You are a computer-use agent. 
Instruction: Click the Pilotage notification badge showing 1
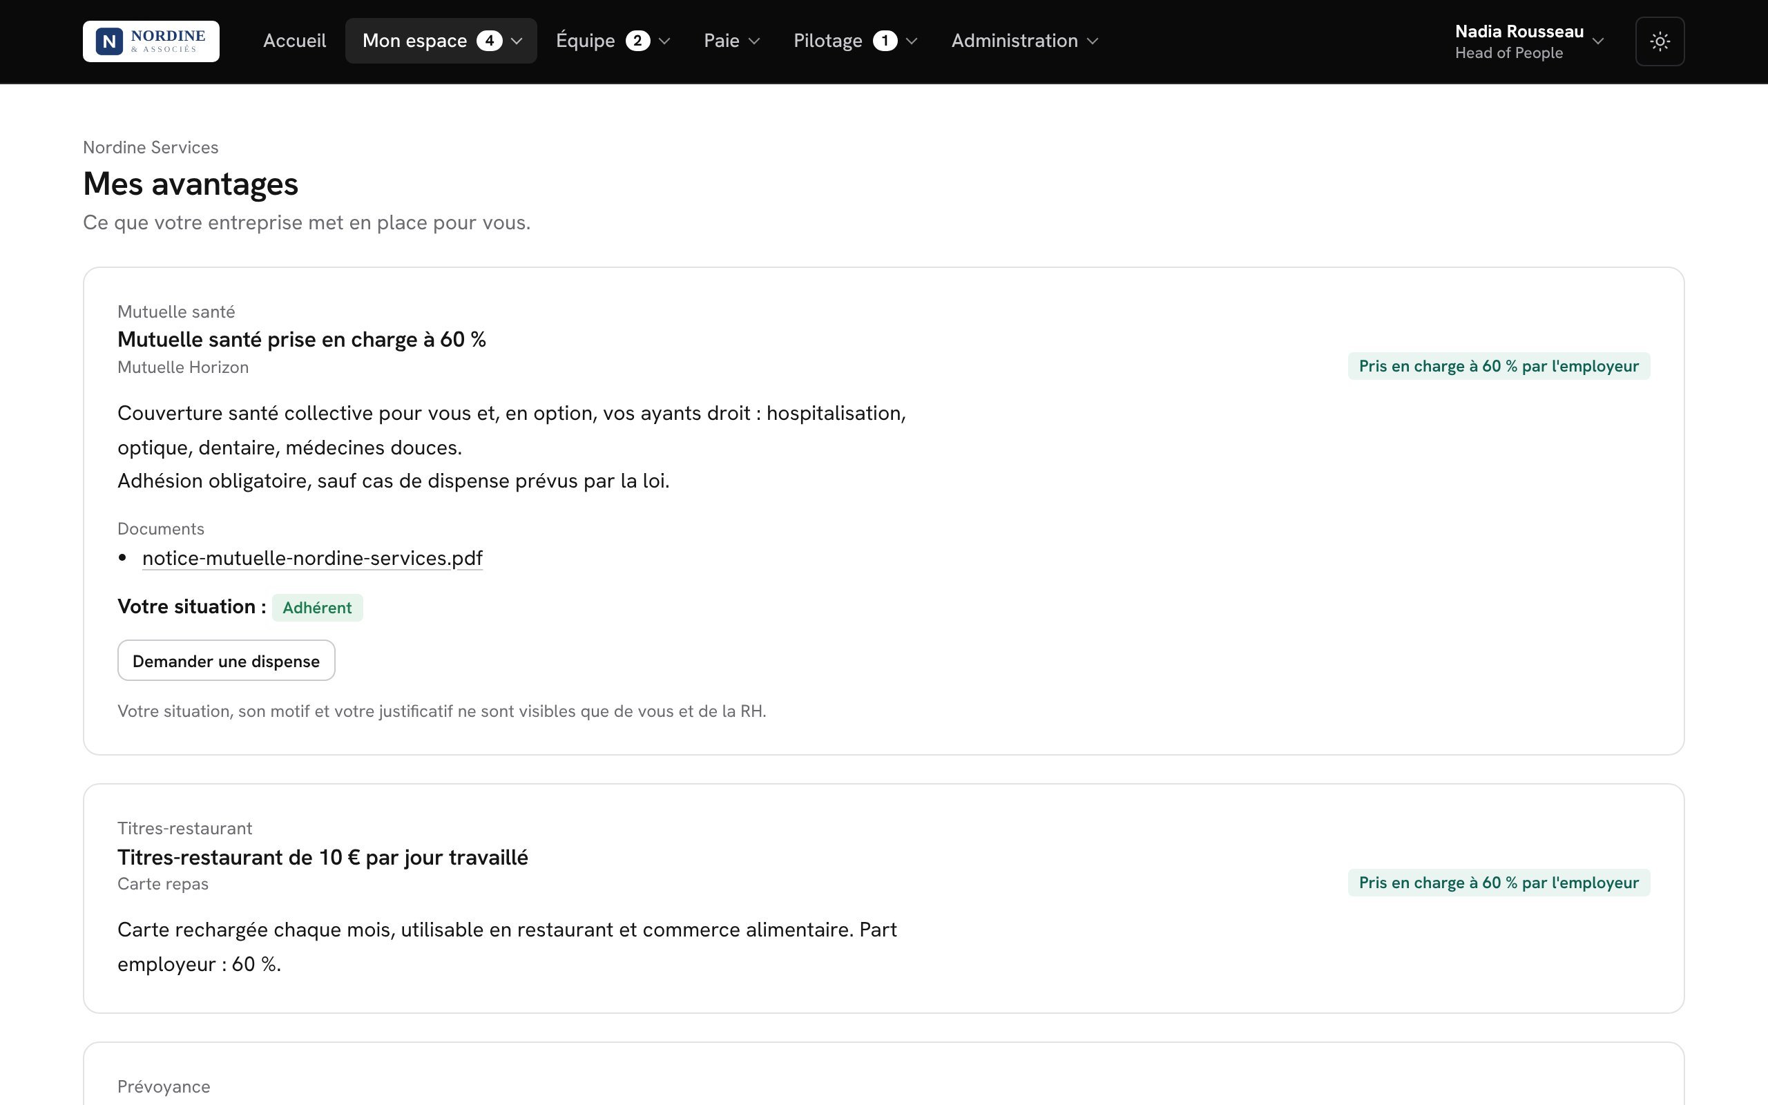(x=885, y=41)
